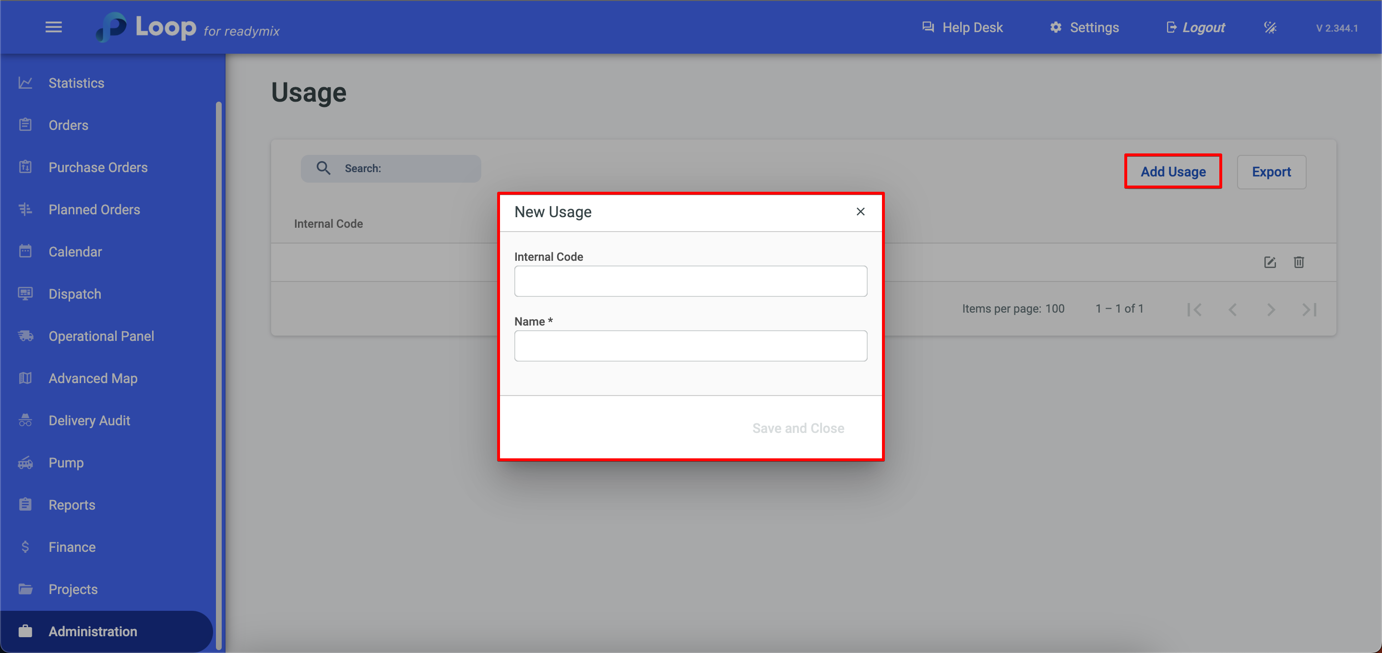Screen dimensions: 1382x653
Task: Jump to last page arrow
Action: (1309, 309)
